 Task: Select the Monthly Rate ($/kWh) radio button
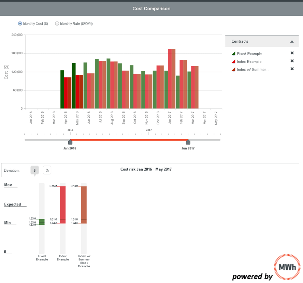57,24
